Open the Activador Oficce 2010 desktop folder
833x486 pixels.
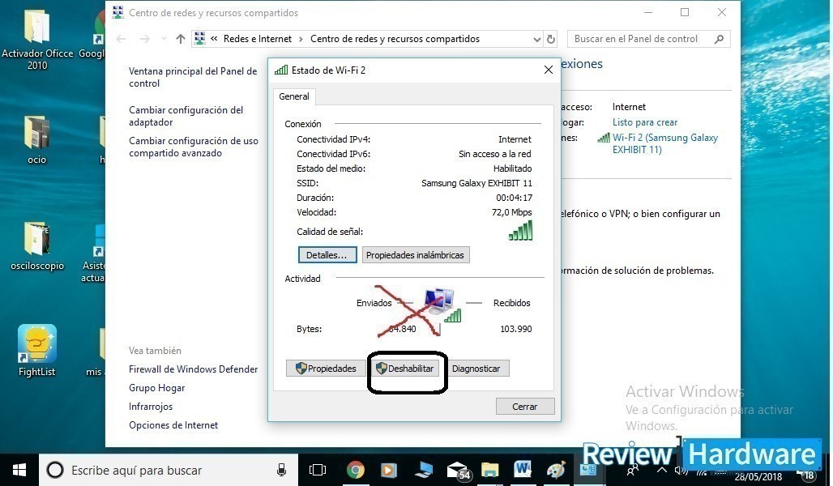(x=37, y=40)
